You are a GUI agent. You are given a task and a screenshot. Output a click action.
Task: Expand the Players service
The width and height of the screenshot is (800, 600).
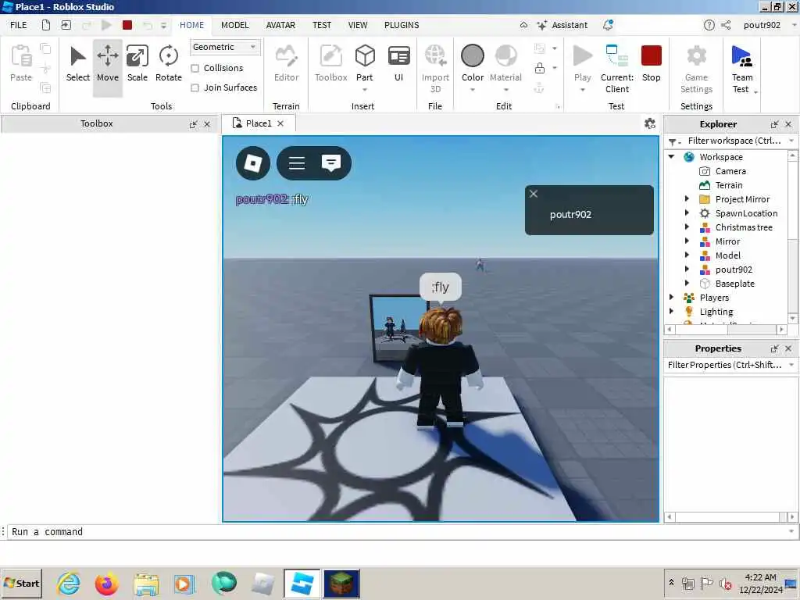672,298
